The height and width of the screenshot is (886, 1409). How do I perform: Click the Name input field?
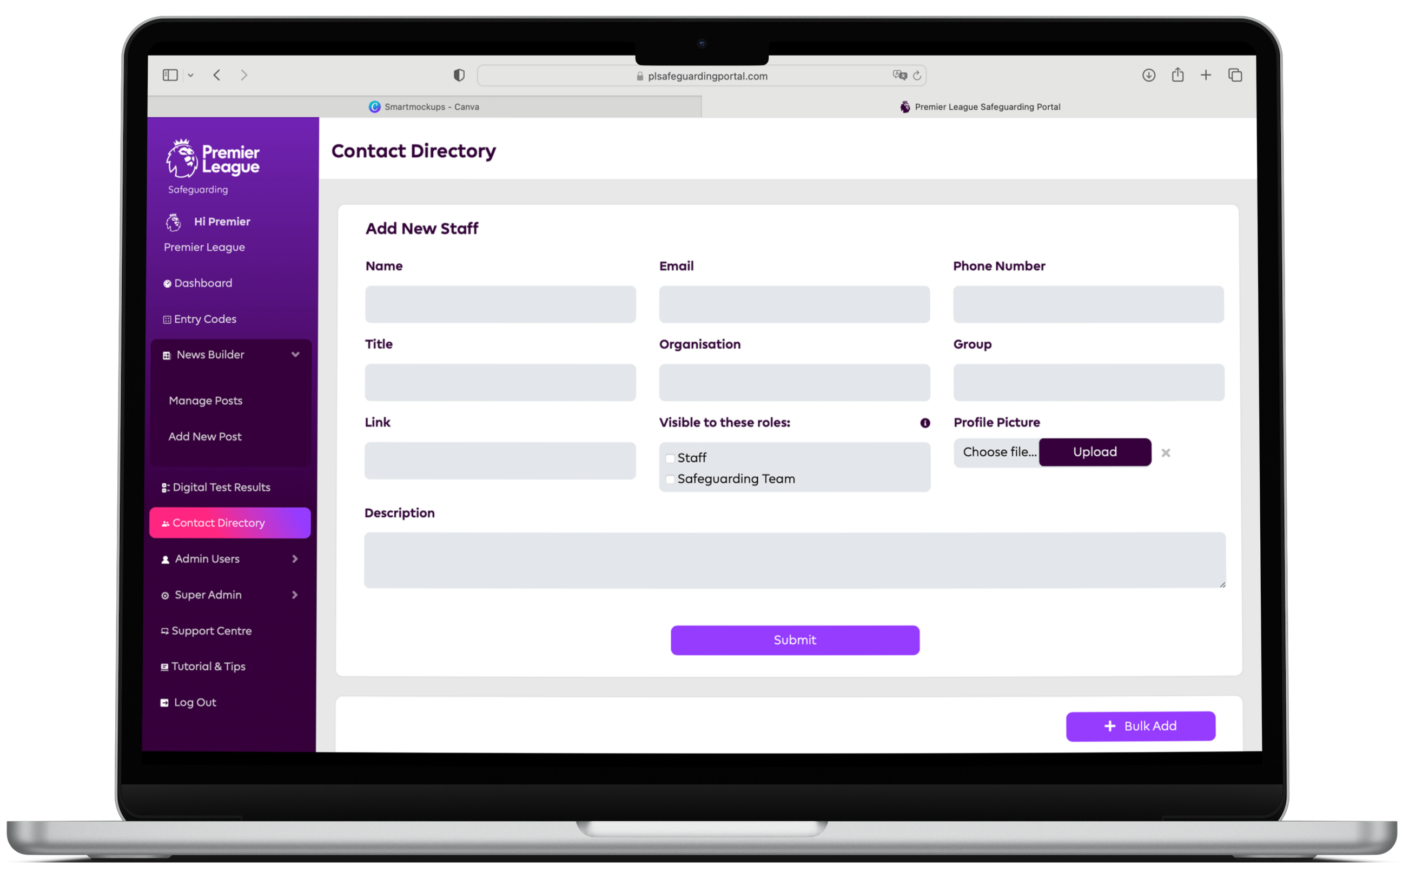500,303
